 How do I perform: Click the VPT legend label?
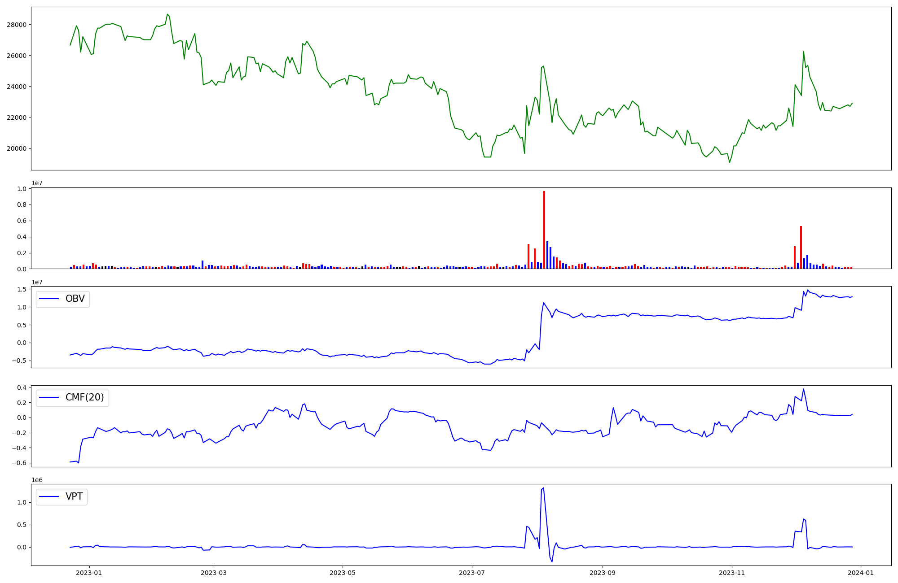(74, 496)
